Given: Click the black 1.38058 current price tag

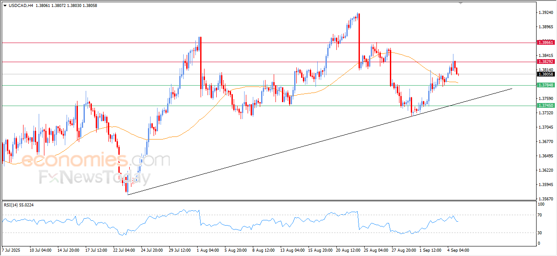Looking at the screenshot, I should pyautogui.click(x=546, y=74).
